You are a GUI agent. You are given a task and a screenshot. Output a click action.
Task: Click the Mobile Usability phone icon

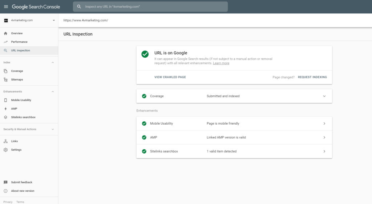[5, 100]
